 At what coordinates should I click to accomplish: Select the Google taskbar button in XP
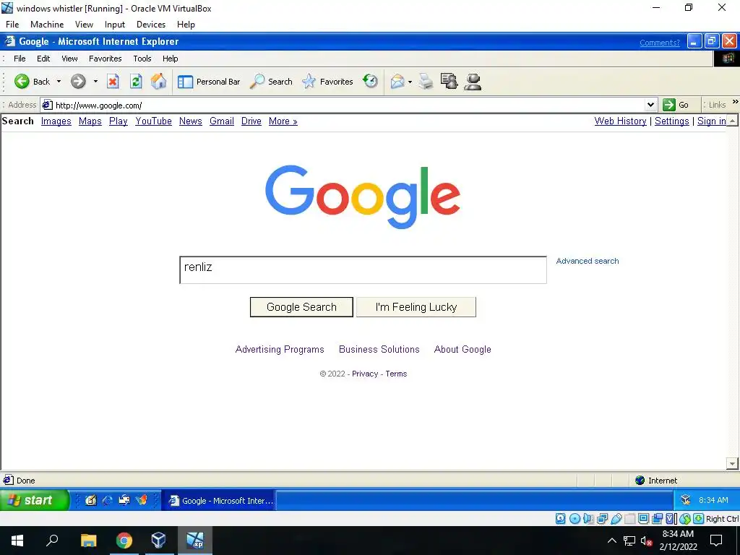point(220,501)
